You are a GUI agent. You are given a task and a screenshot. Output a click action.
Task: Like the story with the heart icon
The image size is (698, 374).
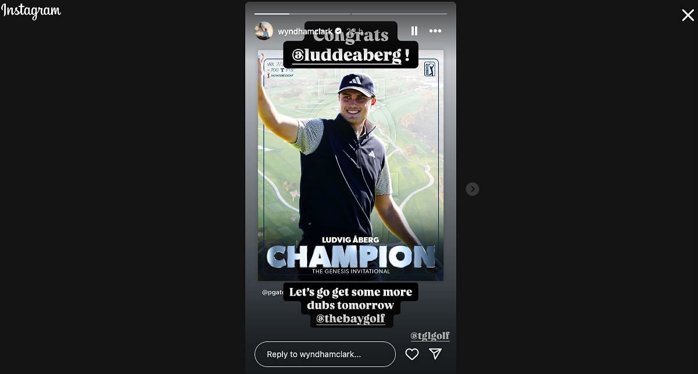(x=412, y=354)
